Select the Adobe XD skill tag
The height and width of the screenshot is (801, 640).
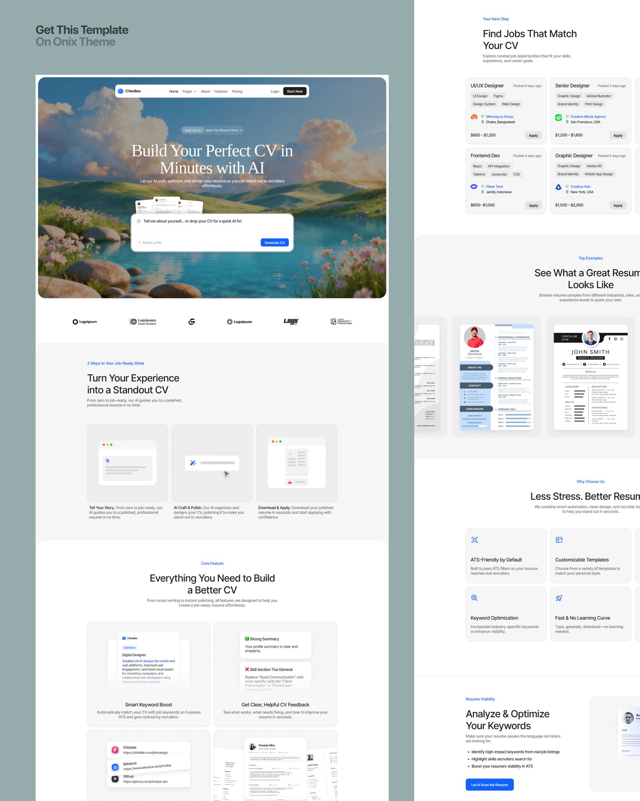tap(594, 166)
